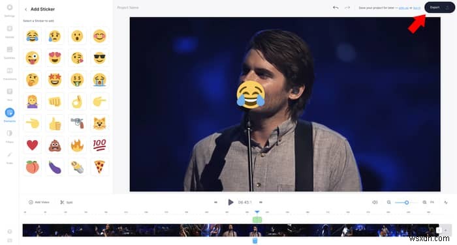The image size is (457, 245).
Task: Open the Transitions sidebar tab
Action: 9,73
